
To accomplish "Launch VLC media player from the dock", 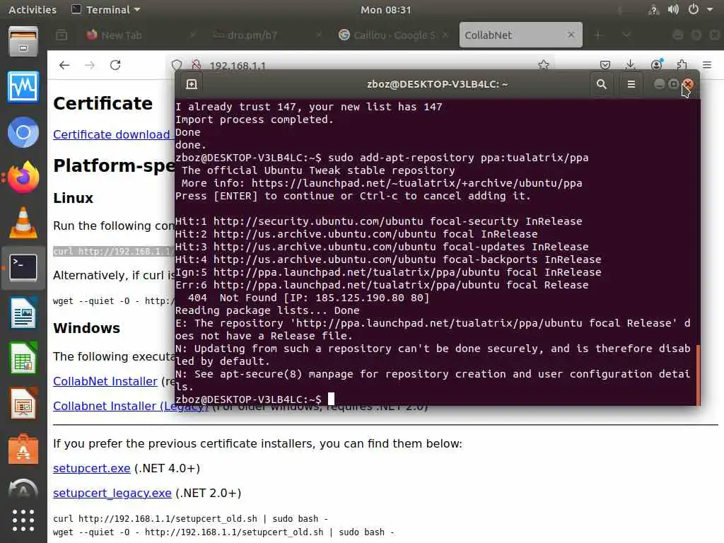I will (23, 223).
